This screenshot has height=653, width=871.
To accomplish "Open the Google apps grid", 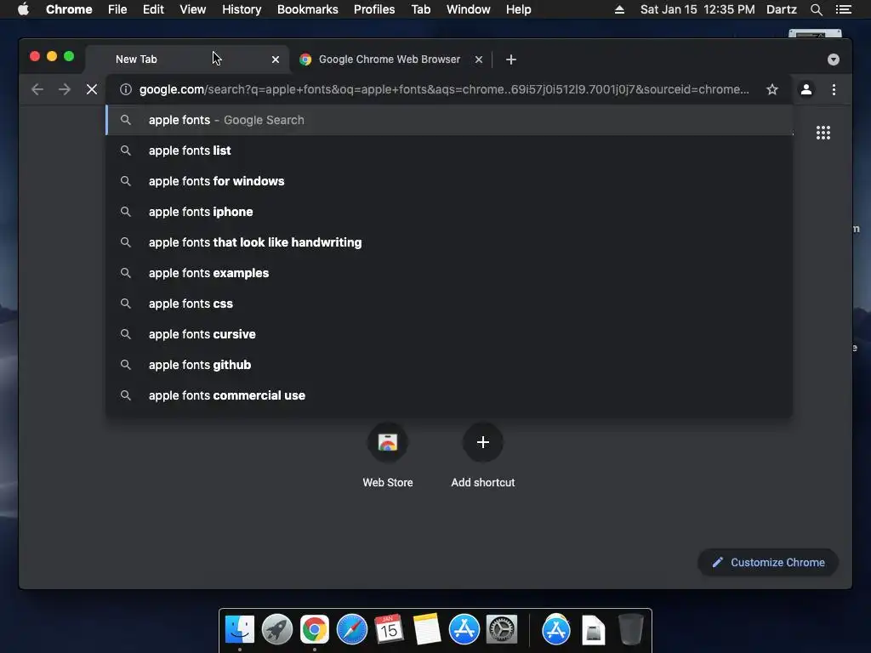I will [x=823, y=133].
